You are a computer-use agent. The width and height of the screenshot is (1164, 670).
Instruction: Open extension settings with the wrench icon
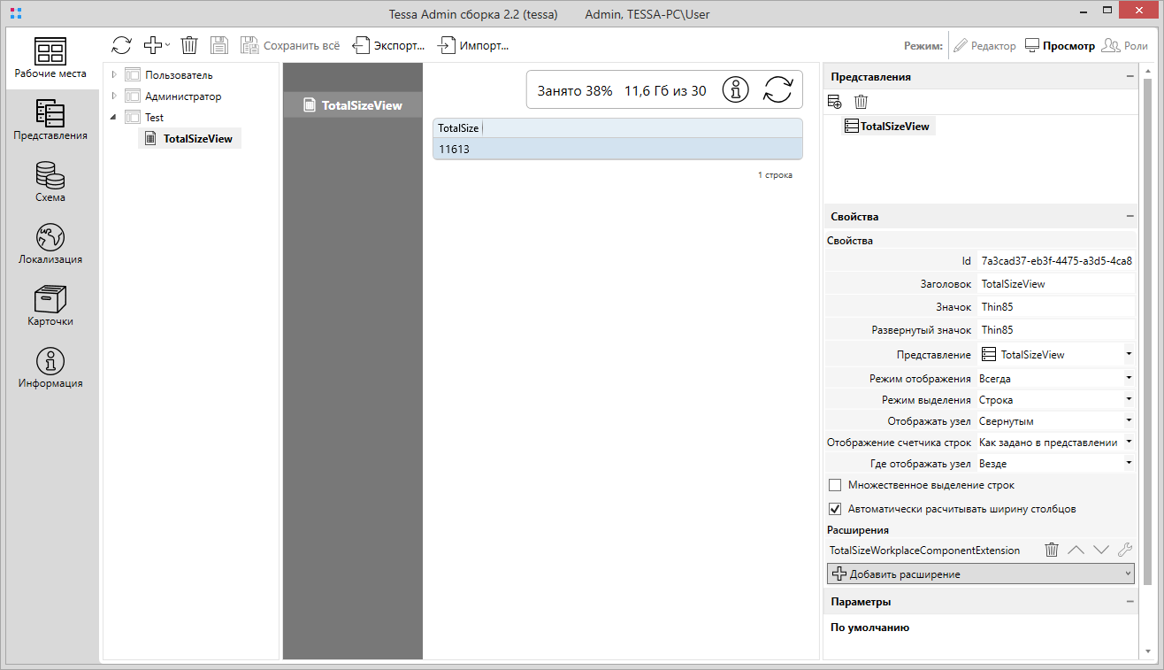[x=1125, y=551]
